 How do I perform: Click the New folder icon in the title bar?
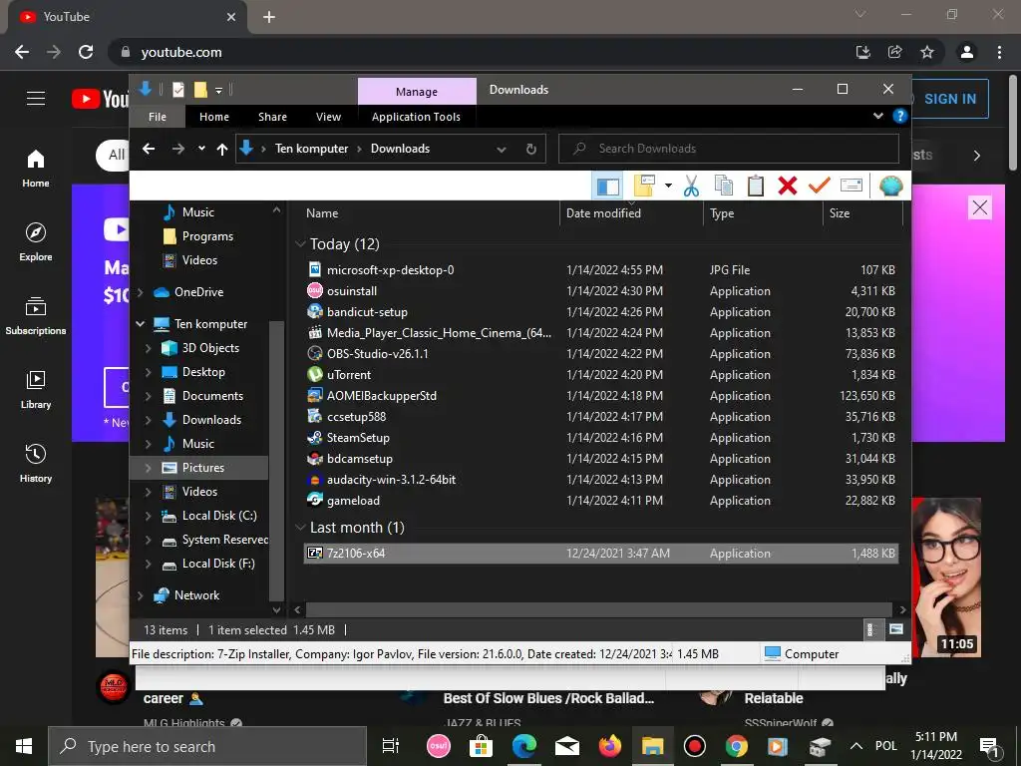pos(200,90)
